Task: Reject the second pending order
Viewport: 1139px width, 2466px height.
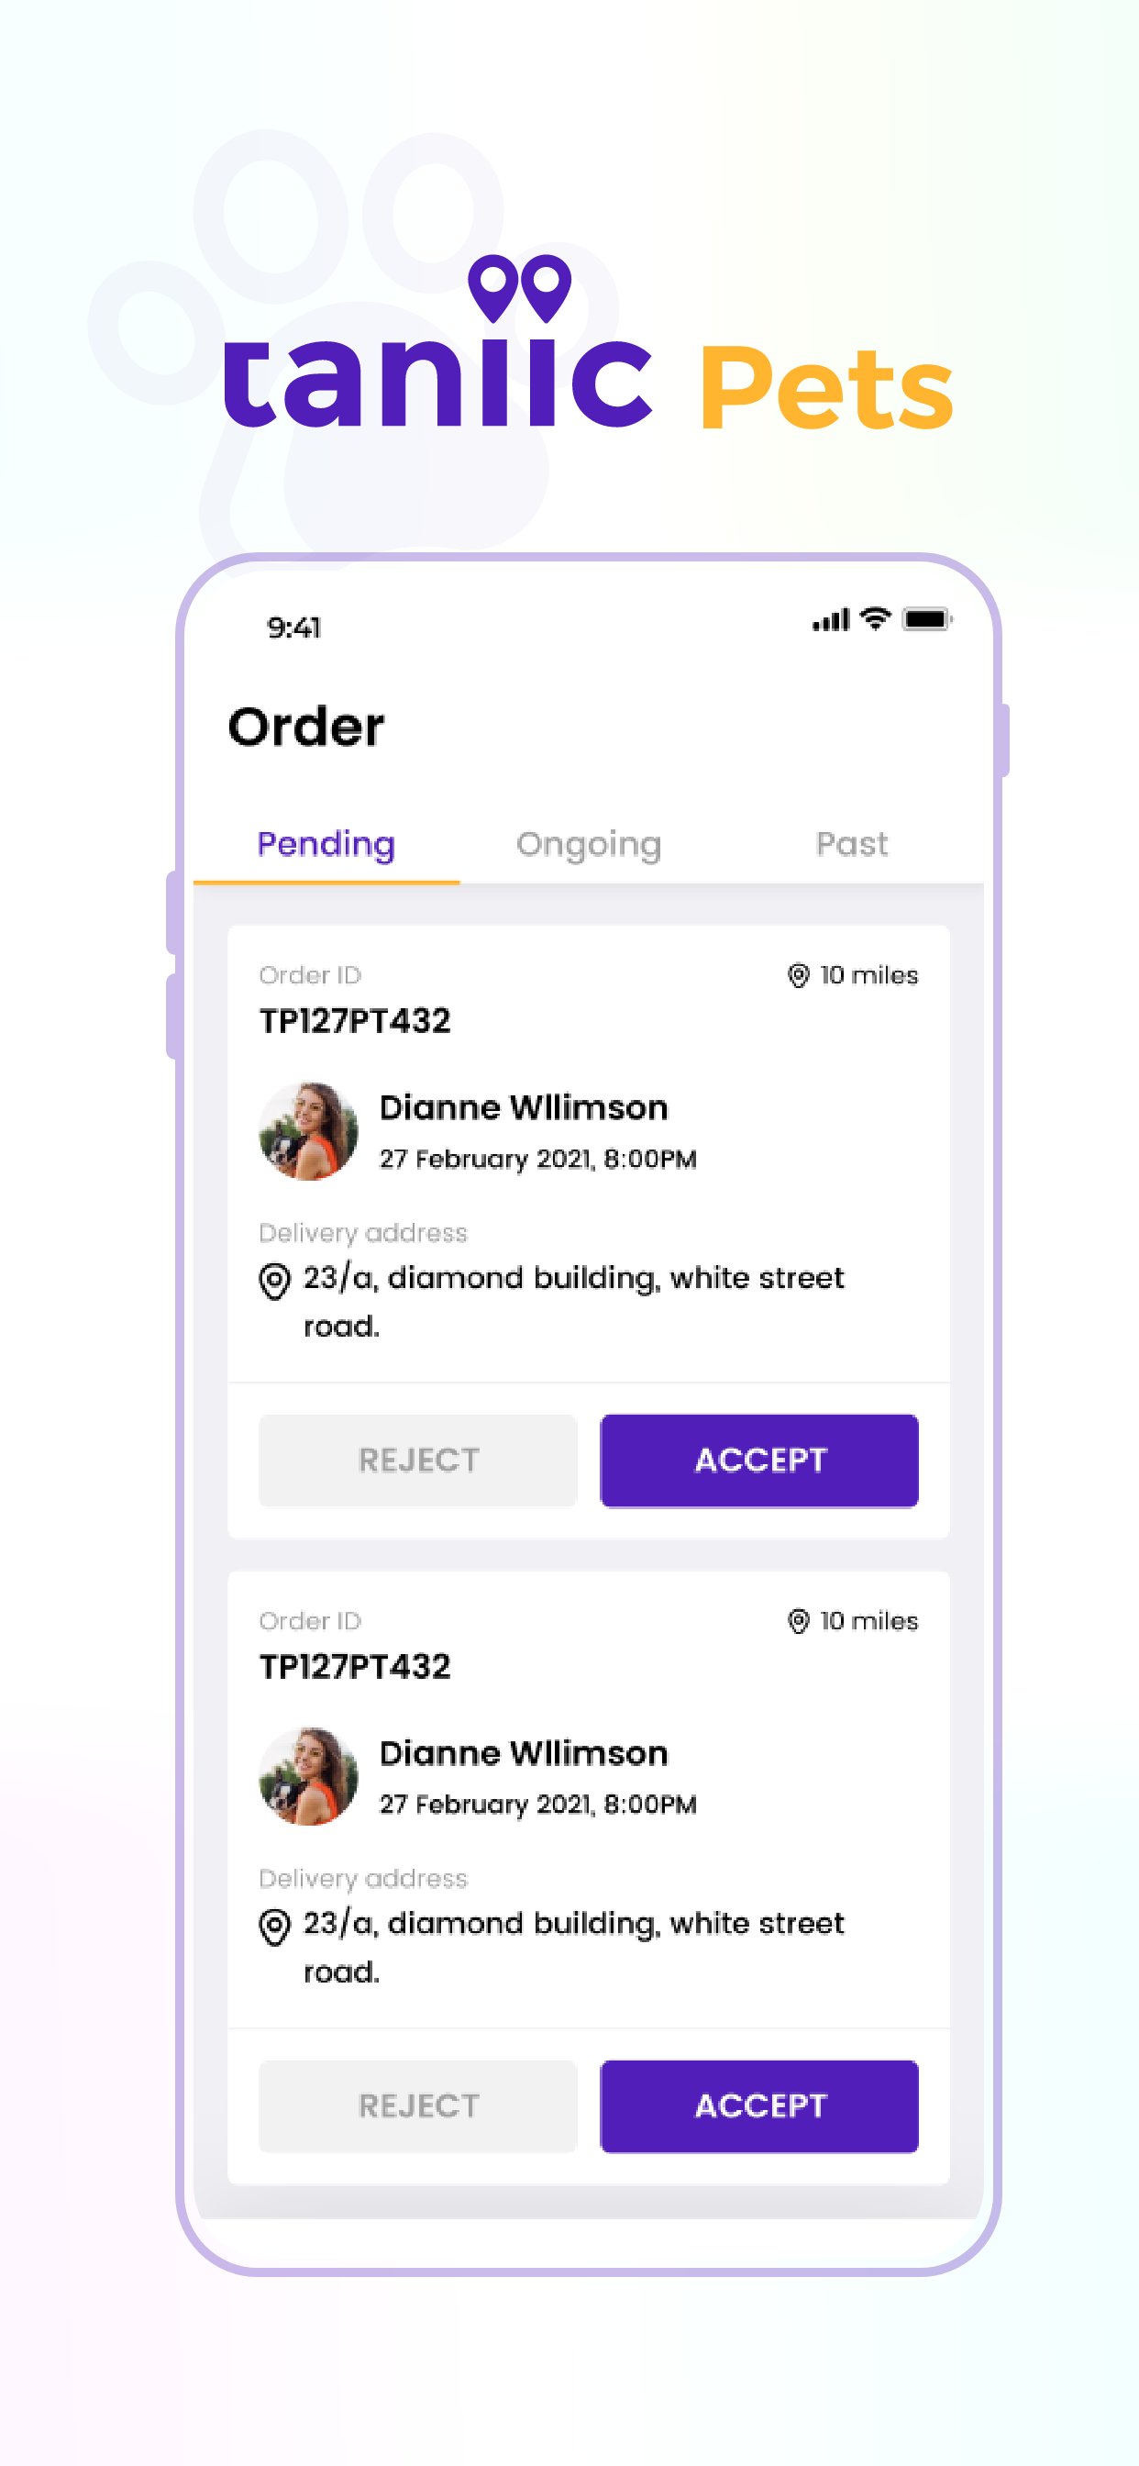Action: point(418,2106)
